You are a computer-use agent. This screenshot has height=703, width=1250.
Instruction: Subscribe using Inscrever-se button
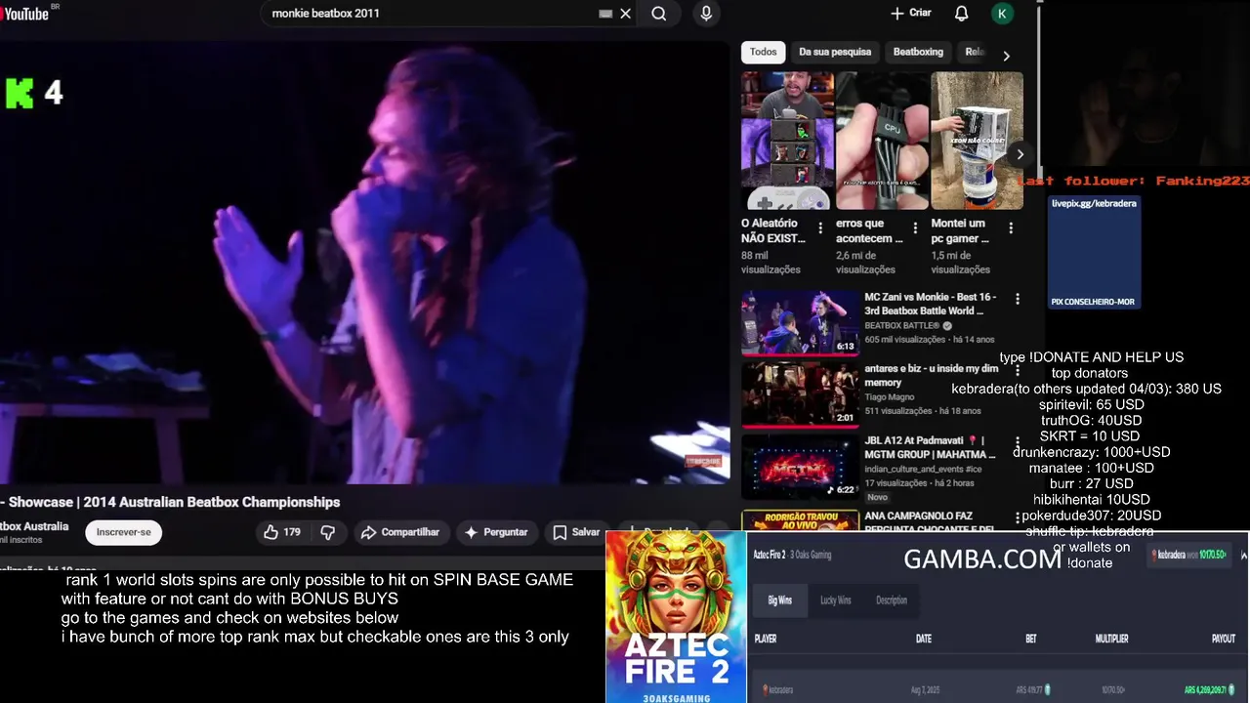pos(123,532)
